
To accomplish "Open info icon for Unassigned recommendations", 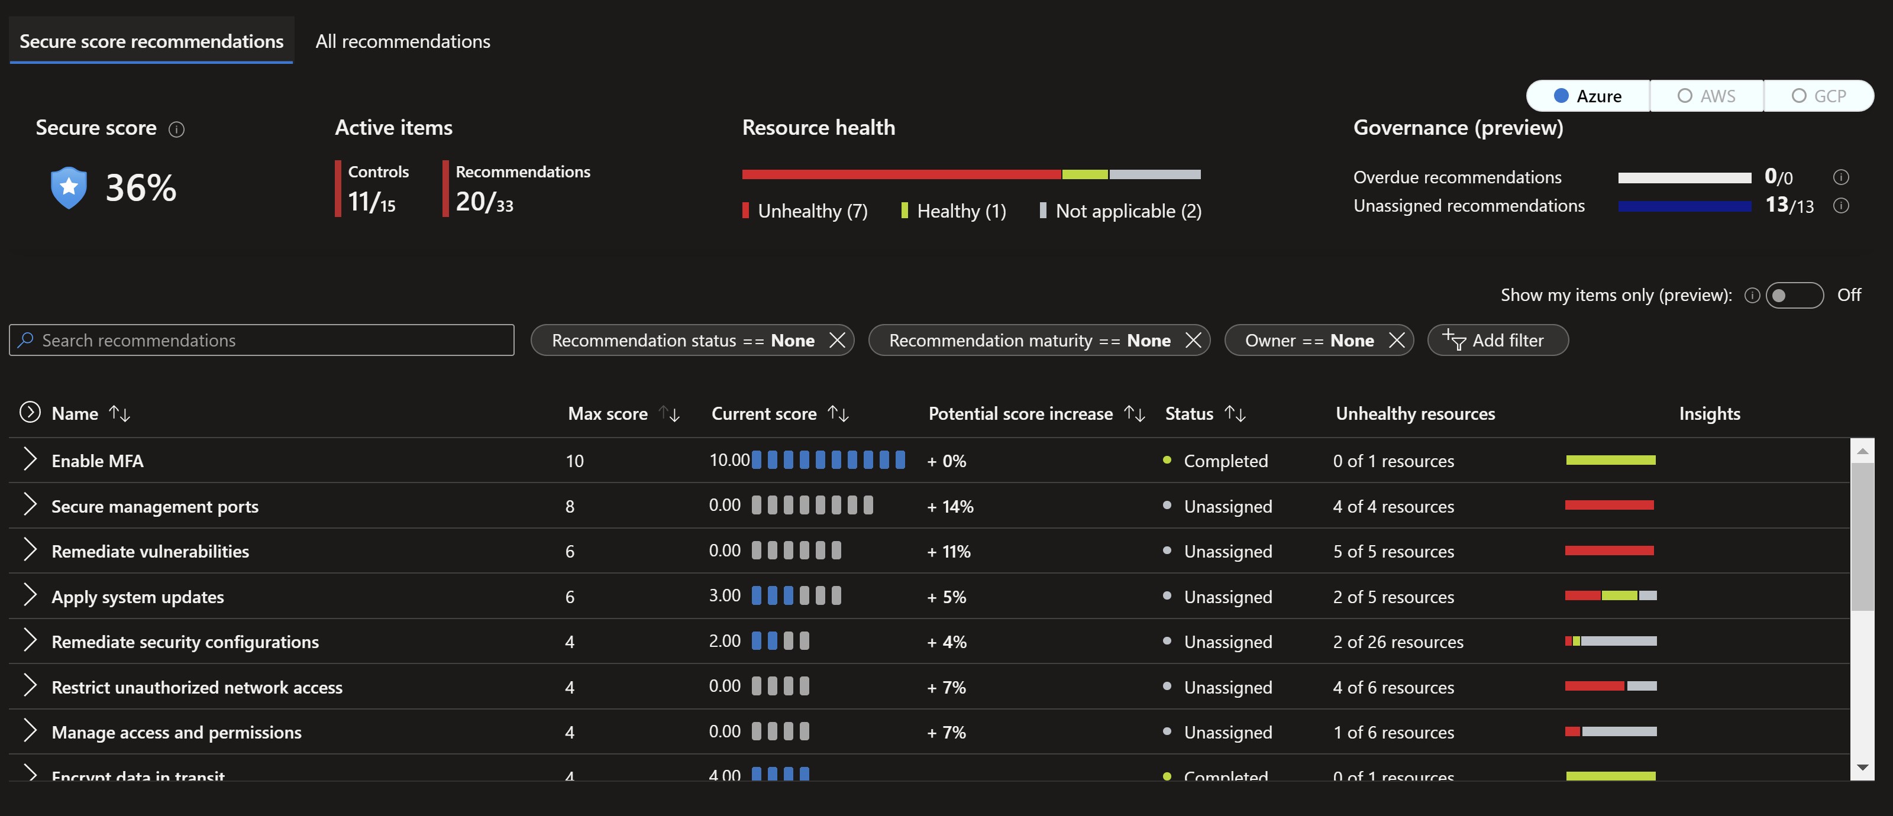I will pos(1841,206).
